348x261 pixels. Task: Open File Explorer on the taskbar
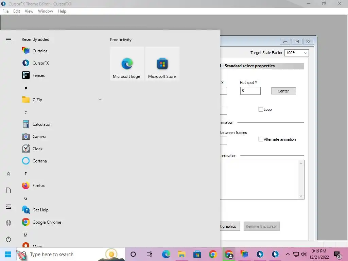tap(181, 254)
